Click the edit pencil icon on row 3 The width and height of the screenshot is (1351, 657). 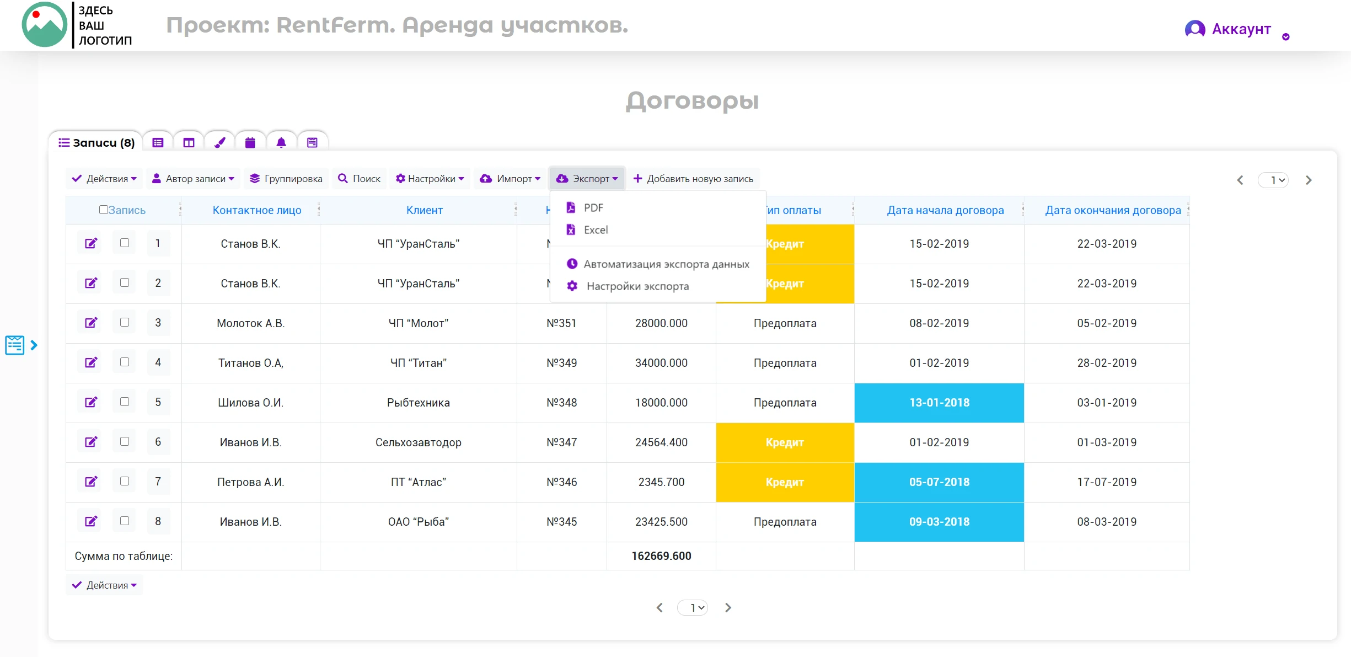coord(91,323)
